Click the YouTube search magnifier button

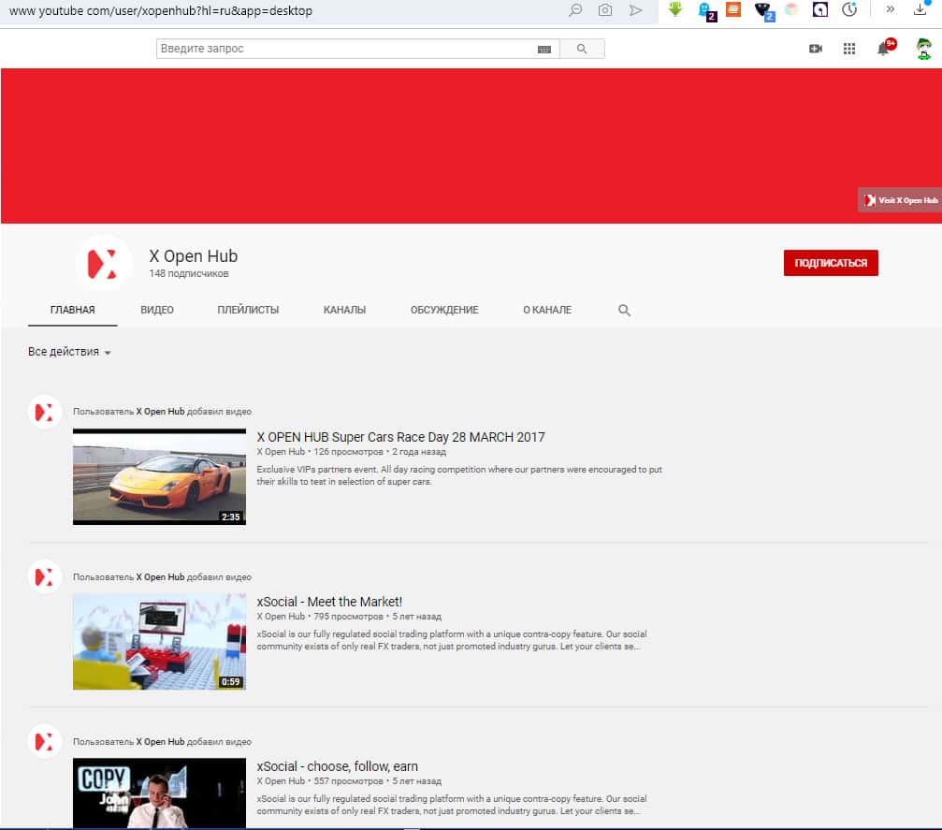(582, 49)
